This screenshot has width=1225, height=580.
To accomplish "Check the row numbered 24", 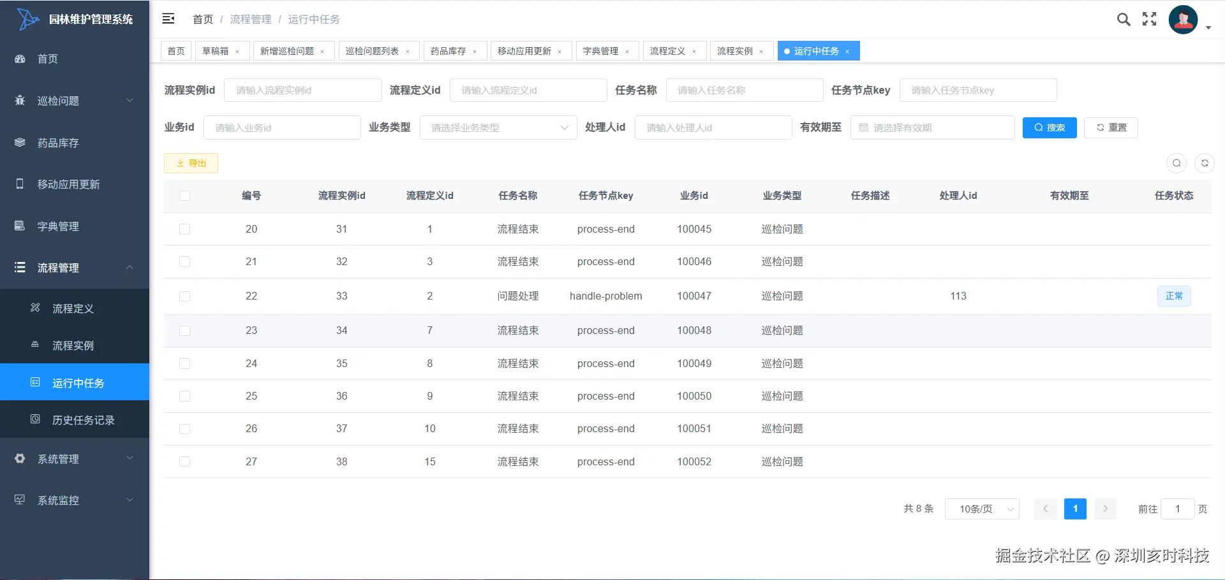I will click(x=184, y=363).
